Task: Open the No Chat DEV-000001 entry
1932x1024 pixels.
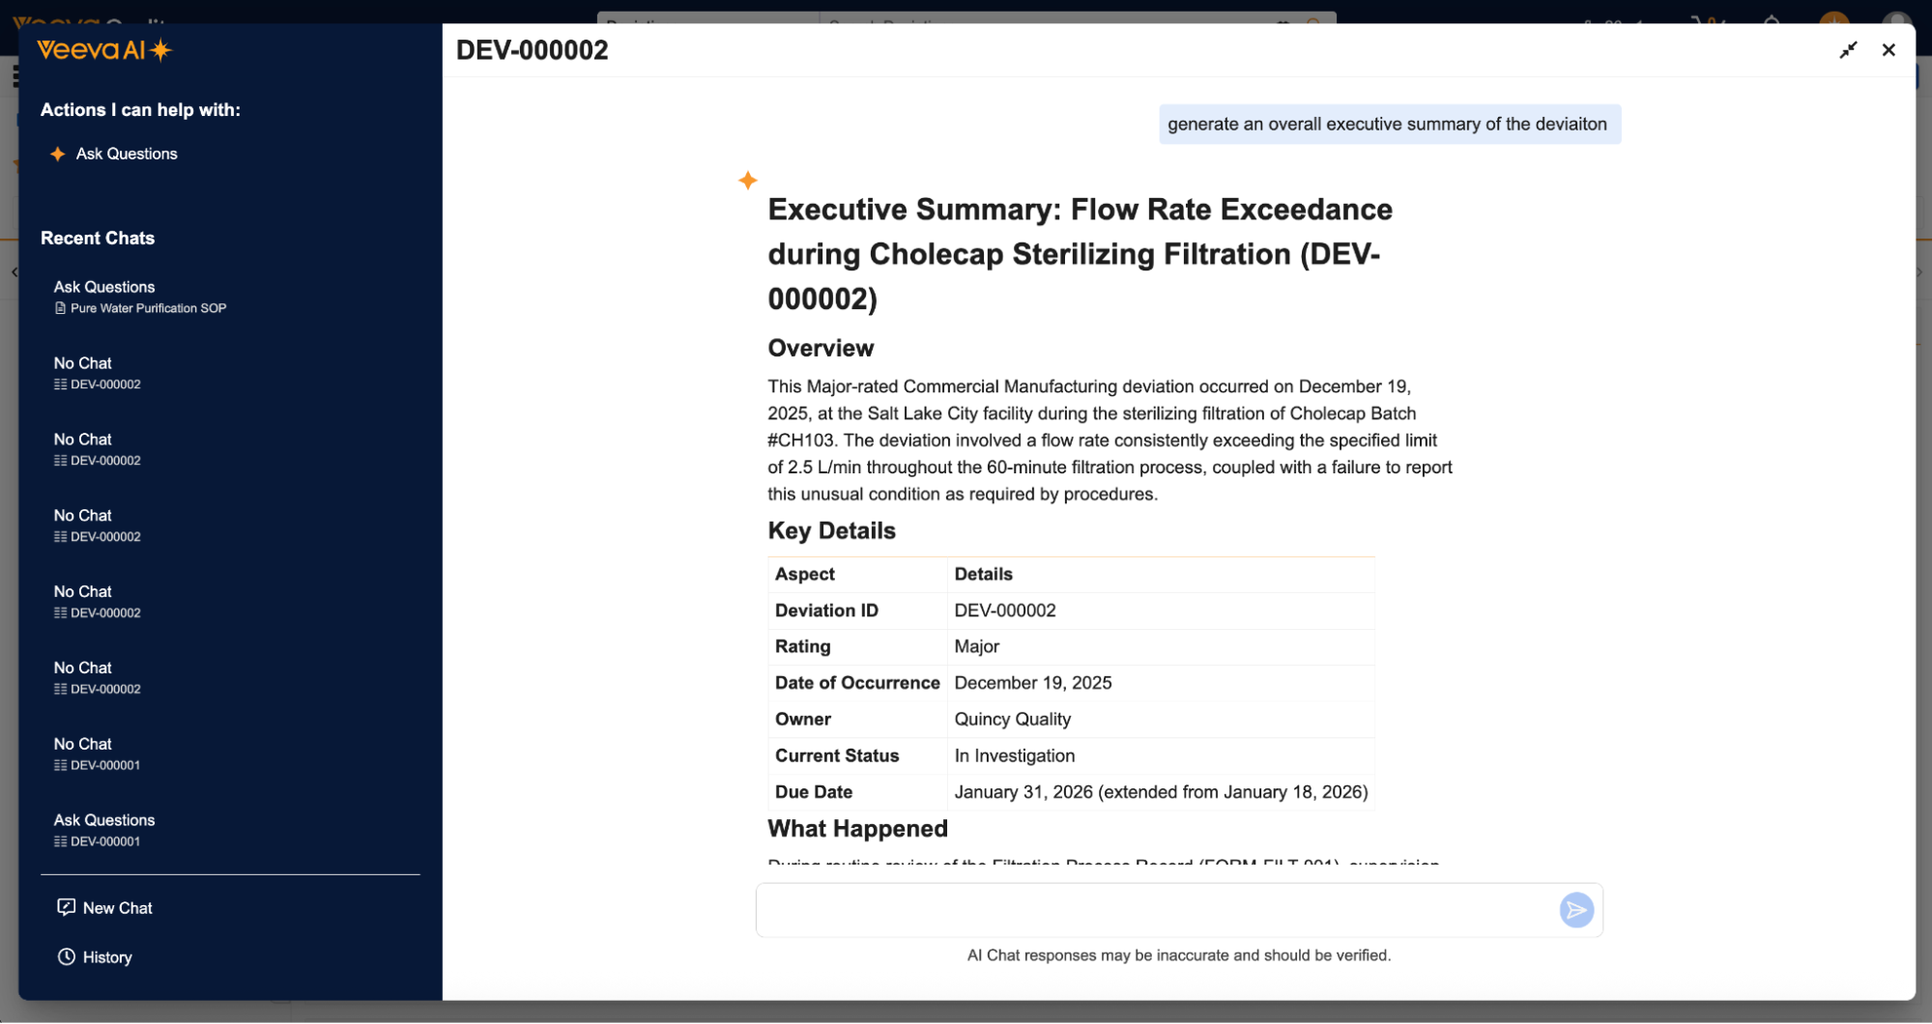Action: (x=97, y=754)
